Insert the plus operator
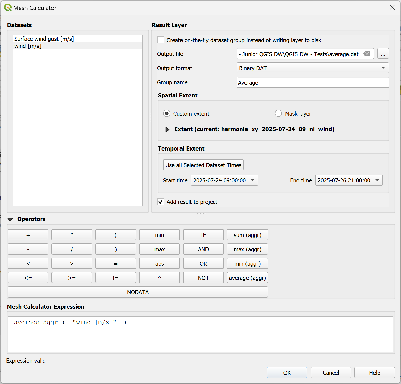The width and height of the screenshot is (401, 384). pyautogui.click(x=28, y=235)
